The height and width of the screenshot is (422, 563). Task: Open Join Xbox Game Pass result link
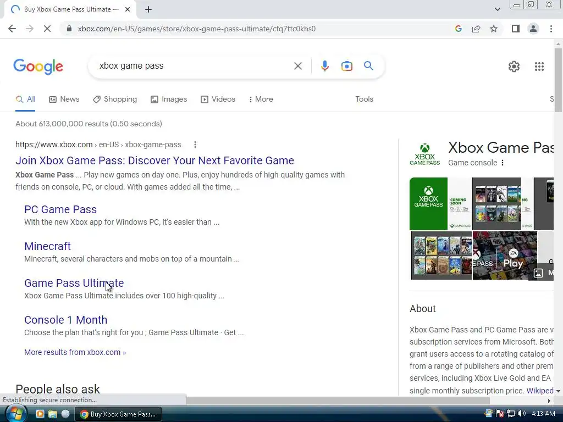(x=154, y=160)
